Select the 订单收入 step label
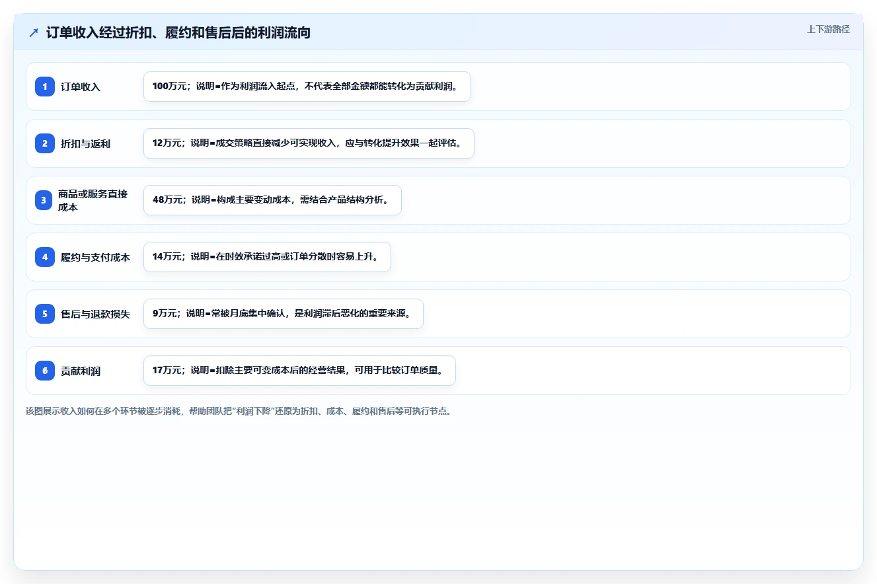Screen dimensions: 877x584 (x=81, y=87)
